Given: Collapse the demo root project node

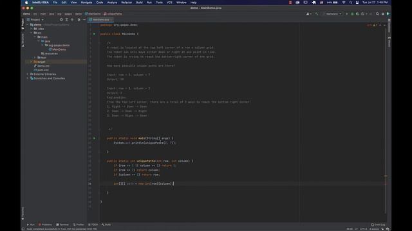Looking at the screenshot, I should point(28,24).
